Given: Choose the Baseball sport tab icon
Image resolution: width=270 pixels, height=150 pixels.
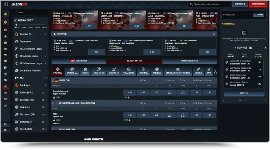Looking at the screenshot, I should coord(157,69).
